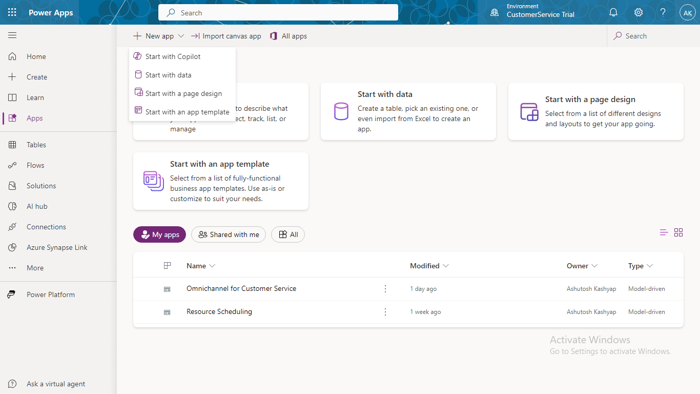
Task: Click the help question mark icon
Action: click(663, 12)
